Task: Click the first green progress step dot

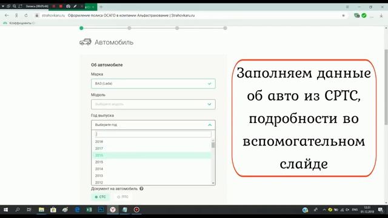Action: pos(81,28)
